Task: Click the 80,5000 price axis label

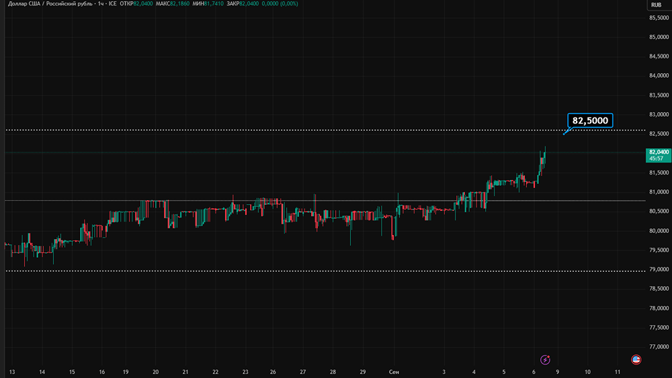Action: (x=659, y=211)
